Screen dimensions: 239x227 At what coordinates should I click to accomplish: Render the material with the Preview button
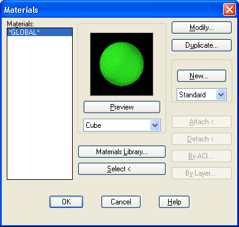coord(122,107)
